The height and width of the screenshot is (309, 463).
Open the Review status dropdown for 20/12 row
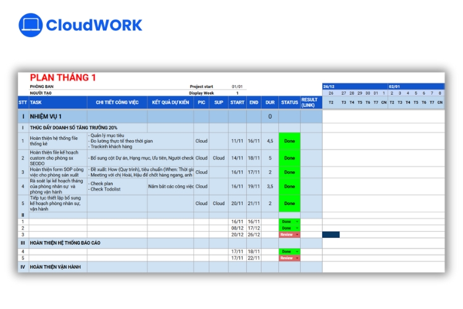(x=297, y=235)
